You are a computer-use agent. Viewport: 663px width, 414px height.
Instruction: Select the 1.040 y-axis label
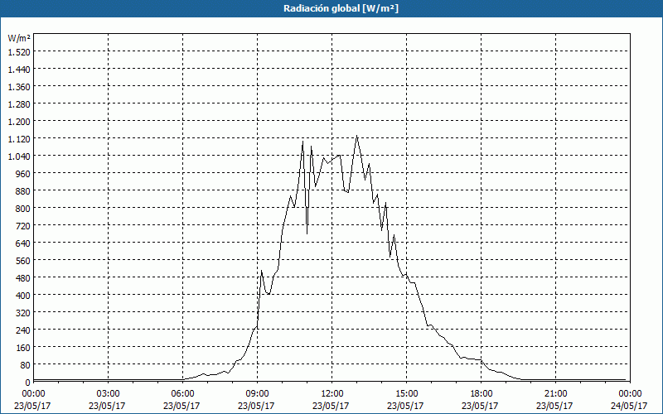[x=19, y=156]
